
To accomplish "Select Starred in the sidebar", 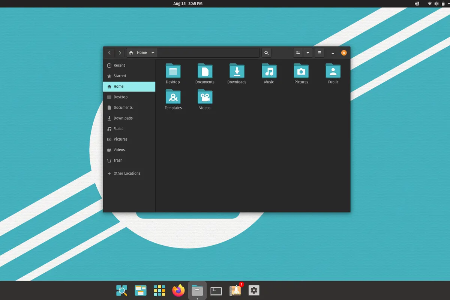I will [x=120, y=76].
